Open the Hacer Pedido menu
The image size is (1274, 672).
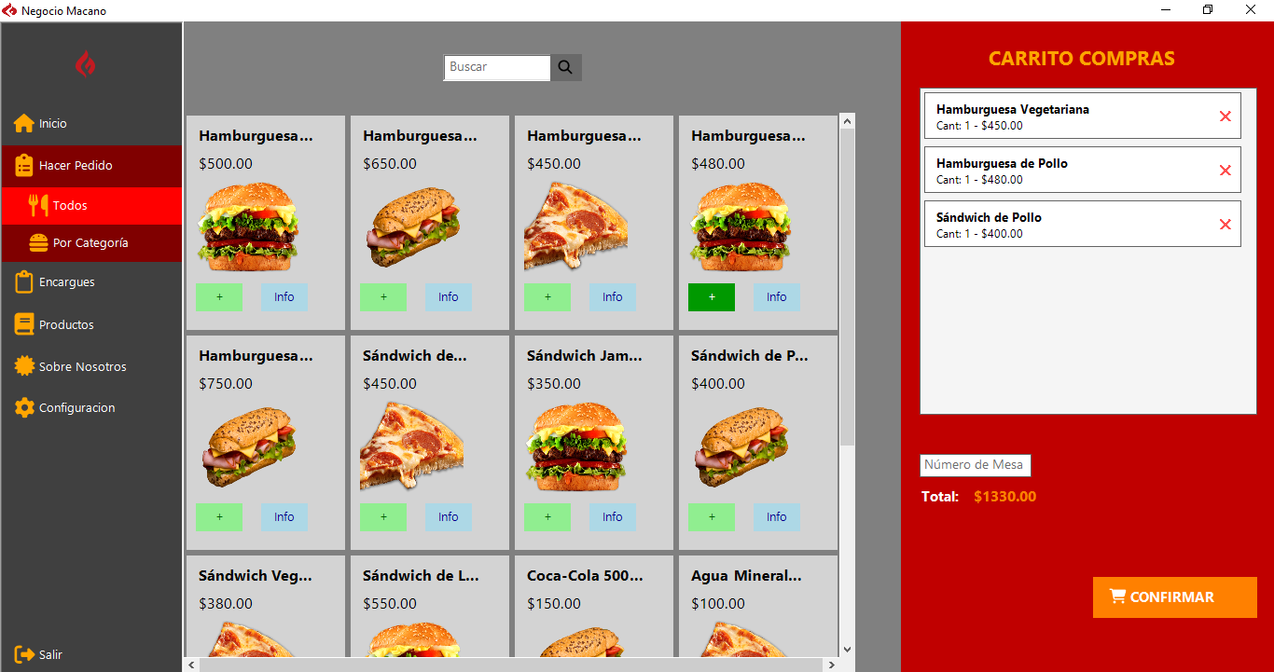click(x=91, y=166)
